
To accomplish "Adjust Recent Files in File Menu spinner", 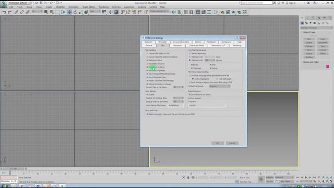I will pos(178,87).
